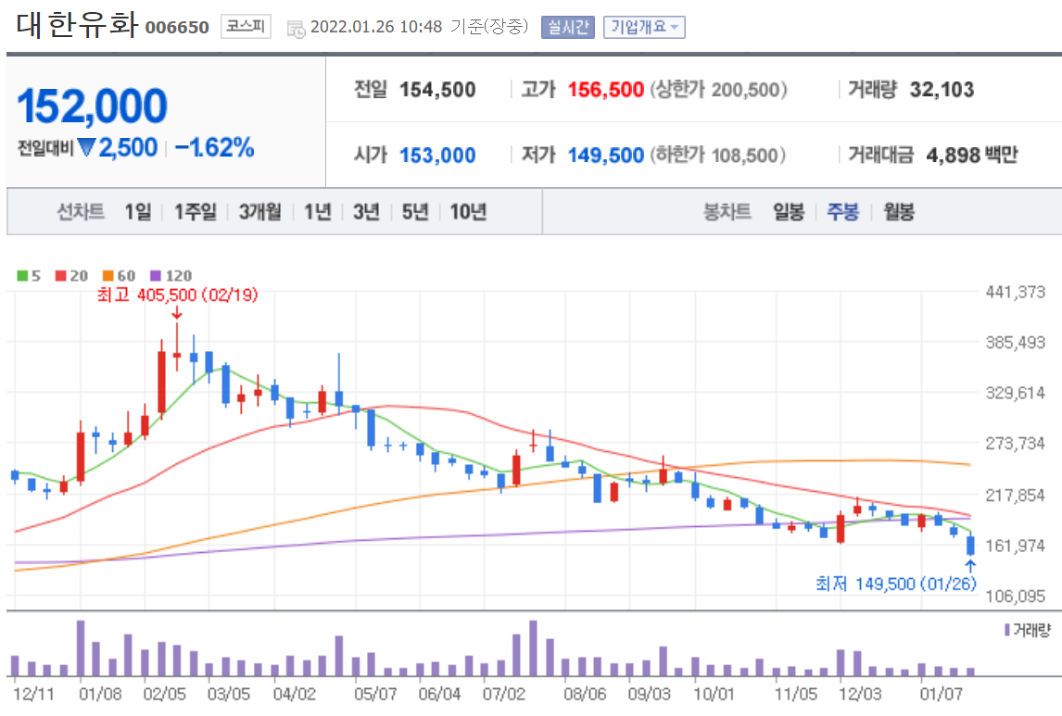Click the 저가 value 149,500
The image size is (1062, 716).
605,155
